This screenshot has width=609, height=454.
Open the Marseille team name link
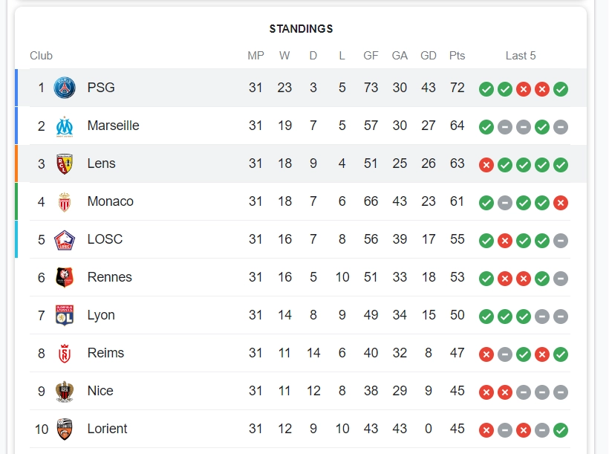point(113,126)
